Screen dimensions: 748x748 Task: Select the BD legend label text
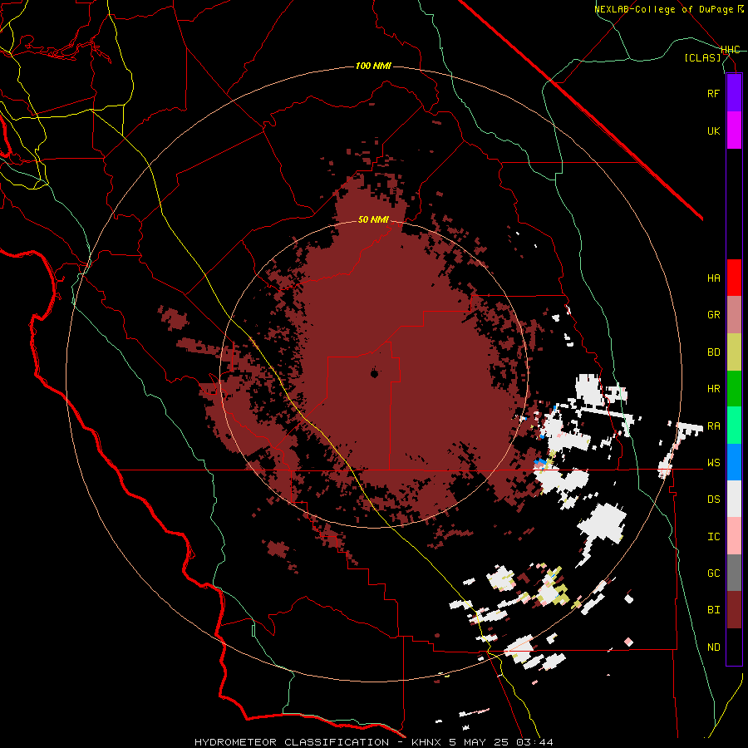[x=713, y=352]
